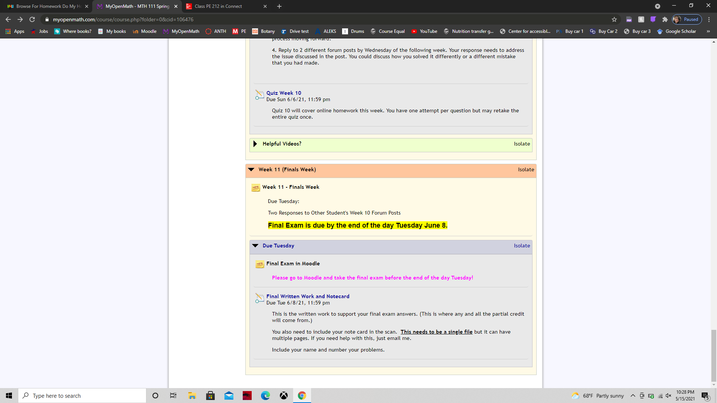Collapse the Week 11 (Finals Week) block
Screen dimensions: 717x403
tap(251, 169)
